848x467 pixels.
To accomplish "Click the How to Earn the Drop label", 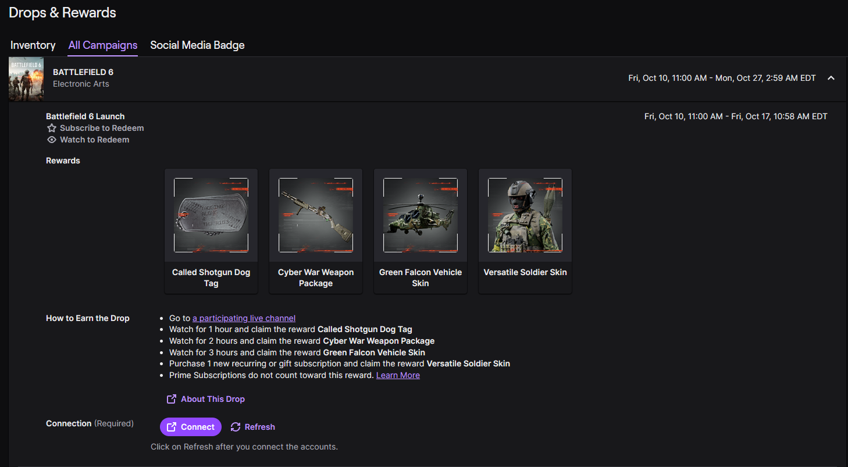I will coord(88,318).
